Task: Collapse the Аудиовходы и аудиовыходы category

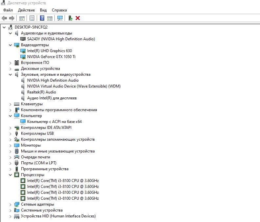Action: pyautogui.click(x=10, y=33)
